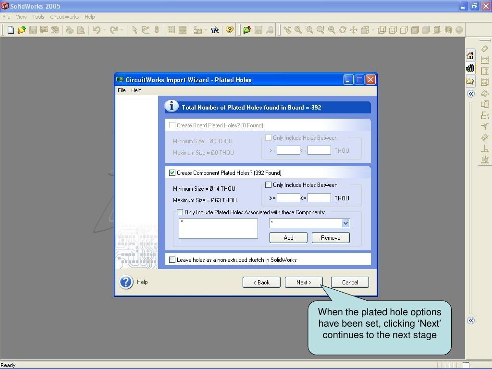
Task: Click the Next button
Action: click(x=304, y=283)
